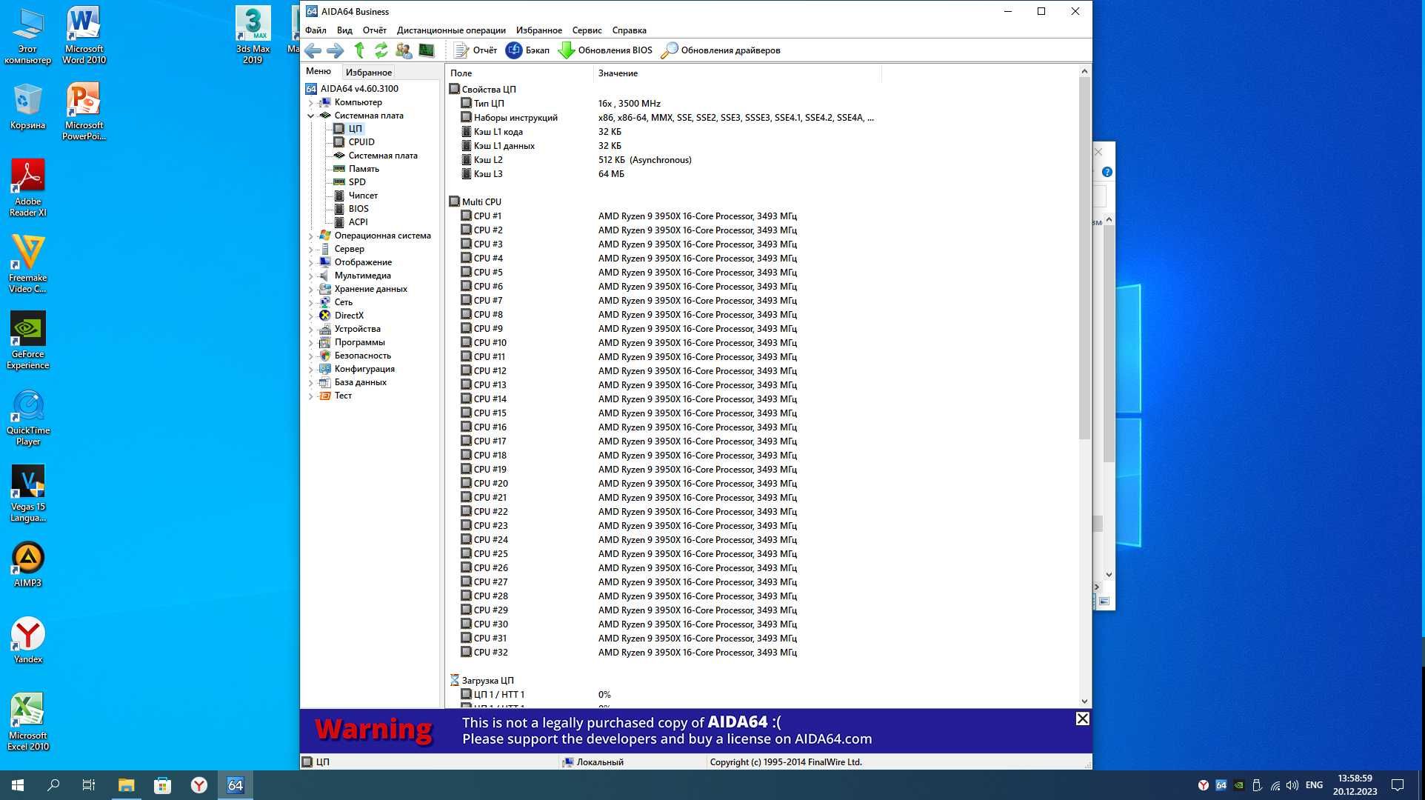The image size is (1425, 800).
Task: Select SPD in the tree
Action: tap(357, 182)
